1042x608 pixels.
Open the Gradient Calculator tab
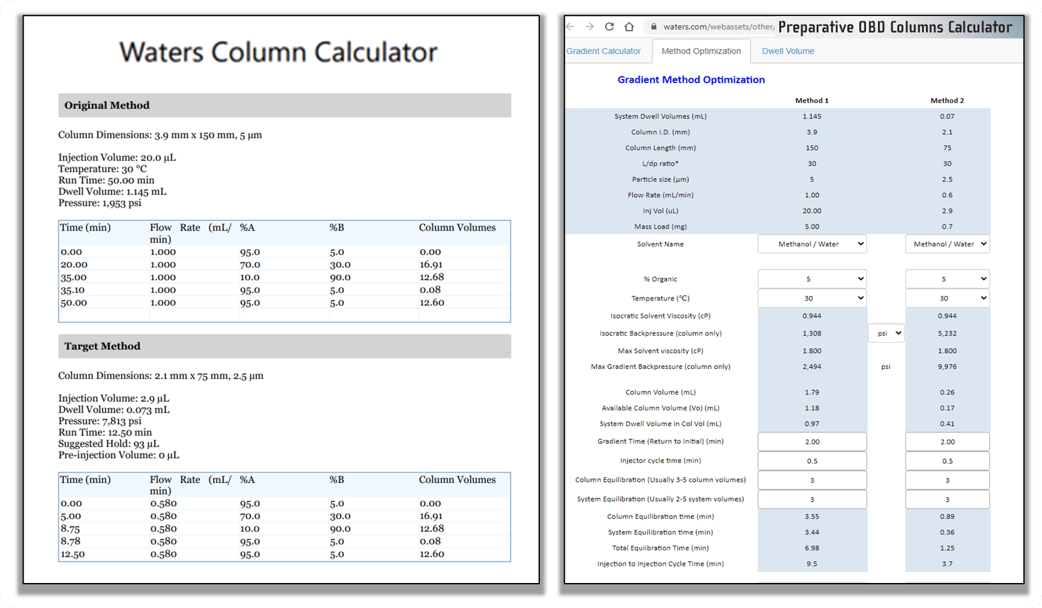click(603, 51)
